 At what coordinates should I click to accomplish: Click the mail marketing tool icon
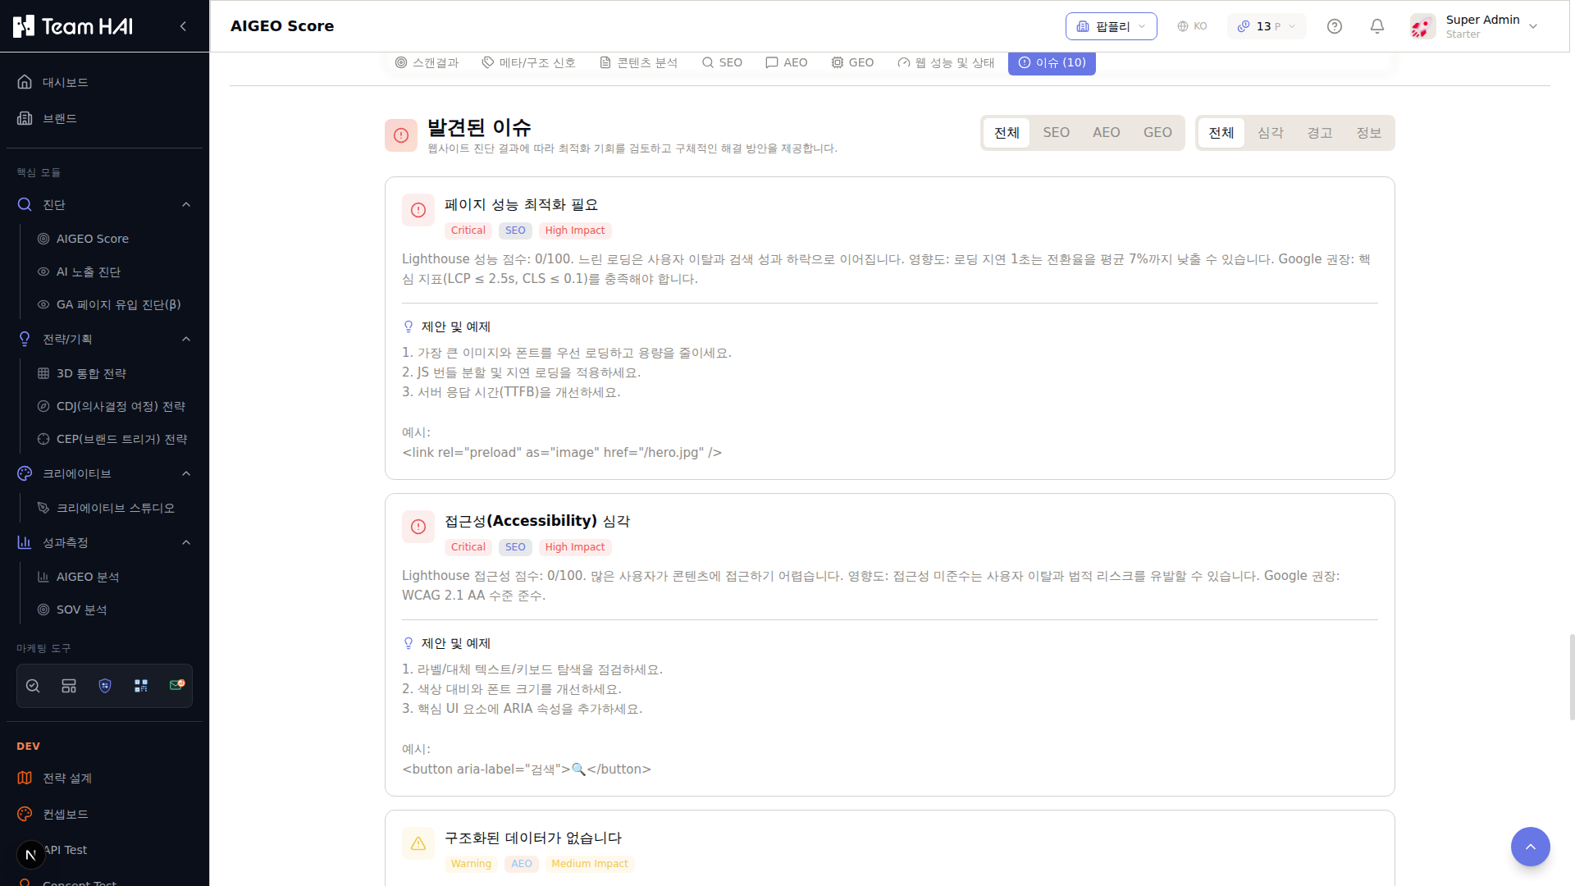coord(176,685)
